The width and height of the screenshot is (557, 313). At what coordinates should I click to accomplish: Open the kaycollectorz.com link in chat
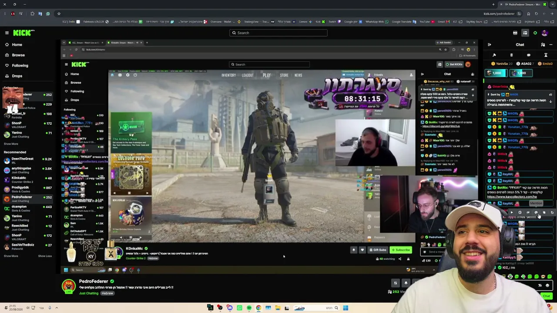tap(512, 197)
